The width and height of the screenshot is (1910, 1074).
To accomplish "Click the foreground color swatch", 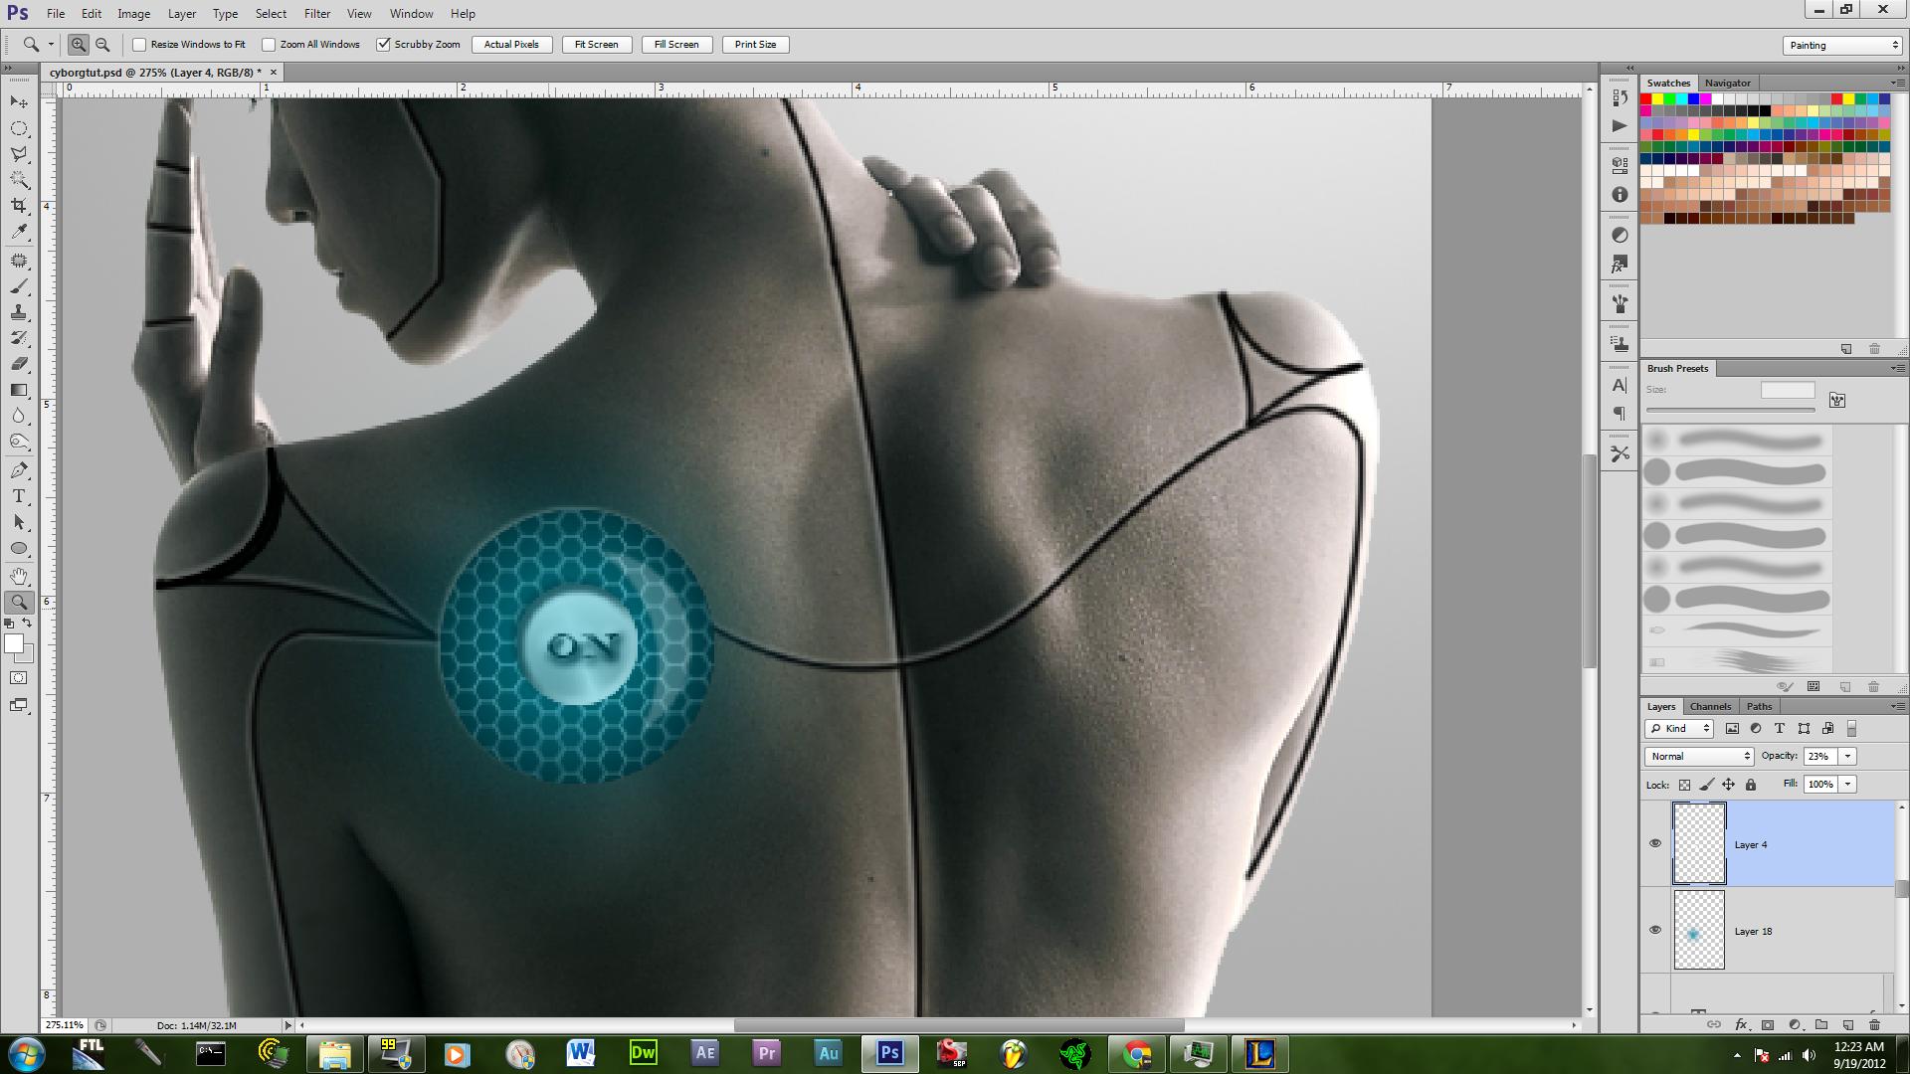I will point(14,644).
